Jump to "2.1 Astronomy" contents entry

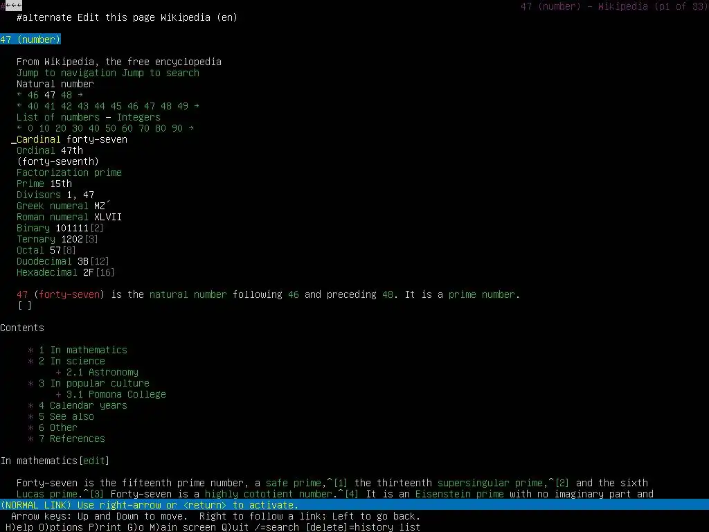102,372
